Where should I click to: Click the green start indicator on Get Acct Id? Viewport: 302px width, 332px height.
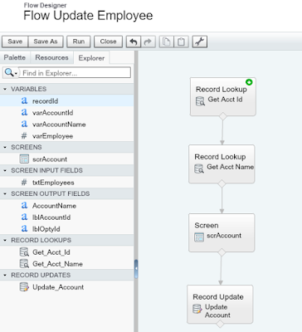[x=249, y=82]
